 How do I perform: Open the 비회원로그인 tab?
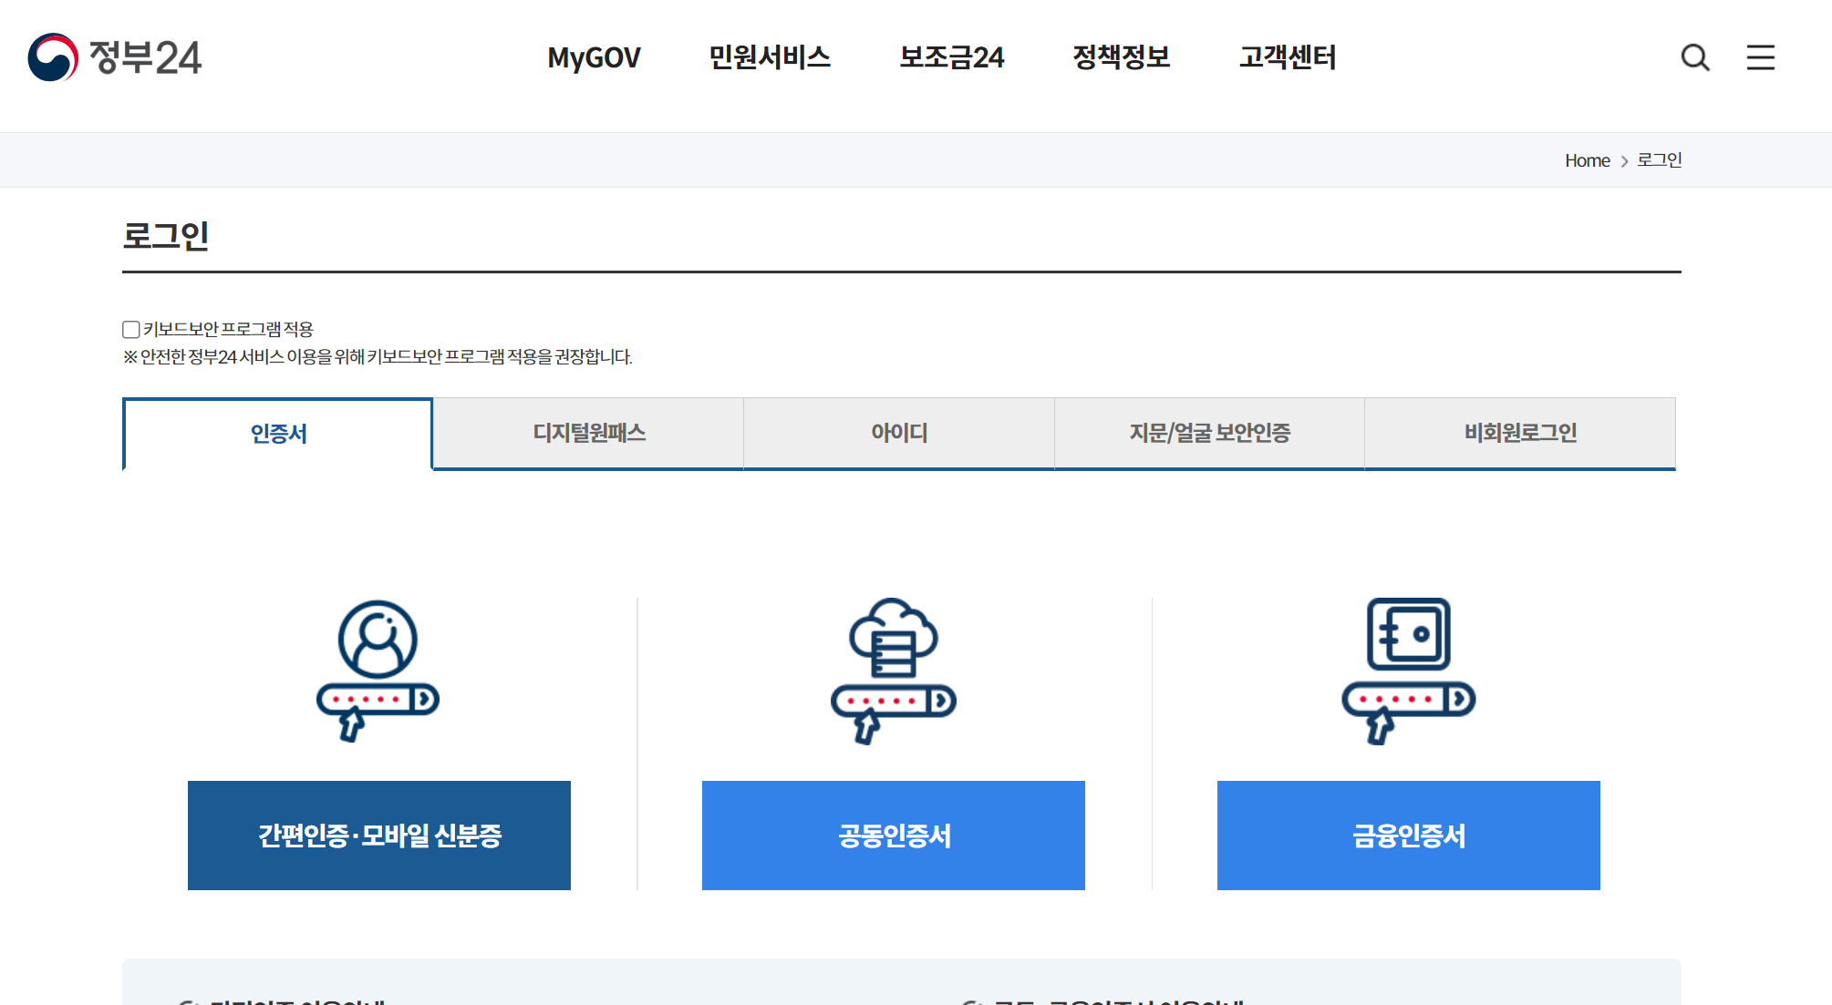click(1520, 433)
